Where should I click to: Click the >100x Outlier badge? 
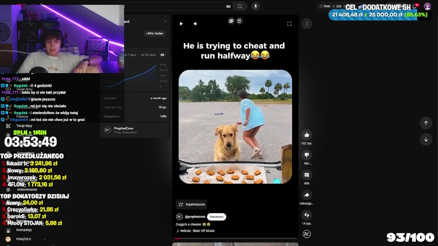(155, 33)
